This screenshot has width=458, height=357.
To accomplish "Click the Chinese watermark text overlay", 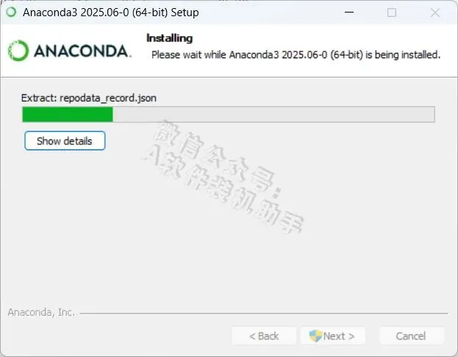I will (223, 177).
